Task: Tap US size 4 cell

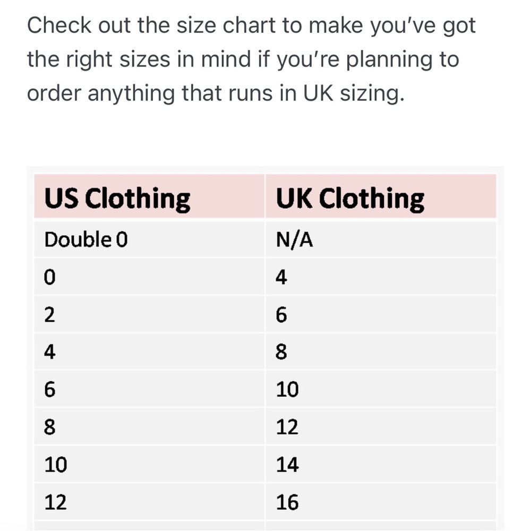Action: coord(149,352)
